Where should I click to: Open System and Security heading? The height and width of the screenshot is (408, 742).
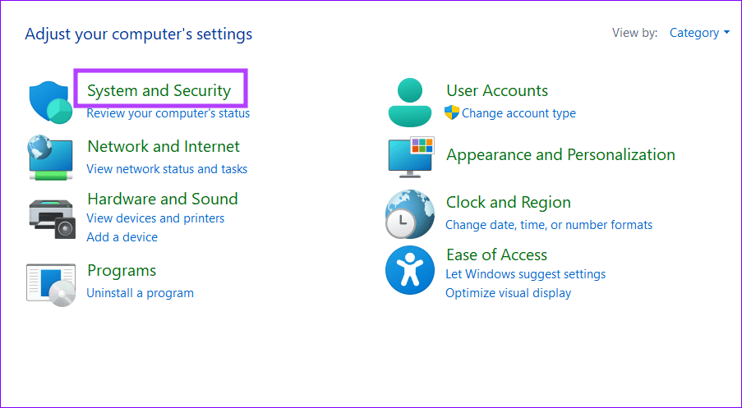(x=159, y=90)
